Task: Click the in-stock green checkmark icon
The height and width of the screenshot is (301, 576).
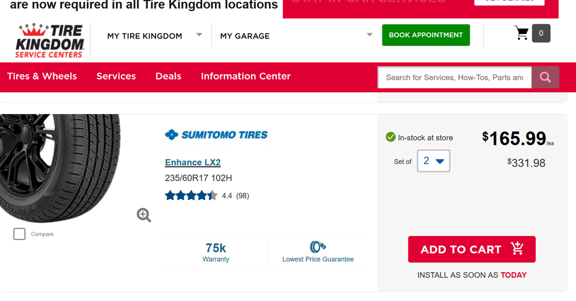Action: pyautogui.click(x=391, y=138)
